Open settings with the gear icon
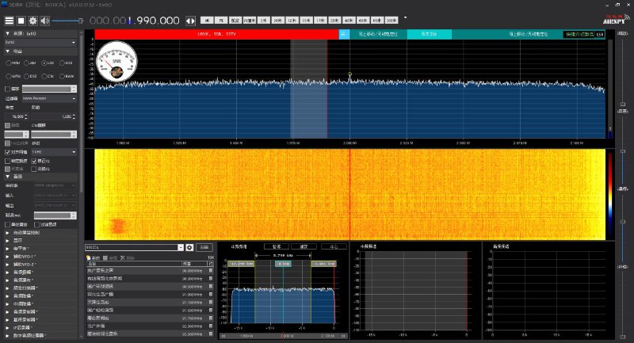This screenshot has height=343, width=634. (x=32, y=20)
